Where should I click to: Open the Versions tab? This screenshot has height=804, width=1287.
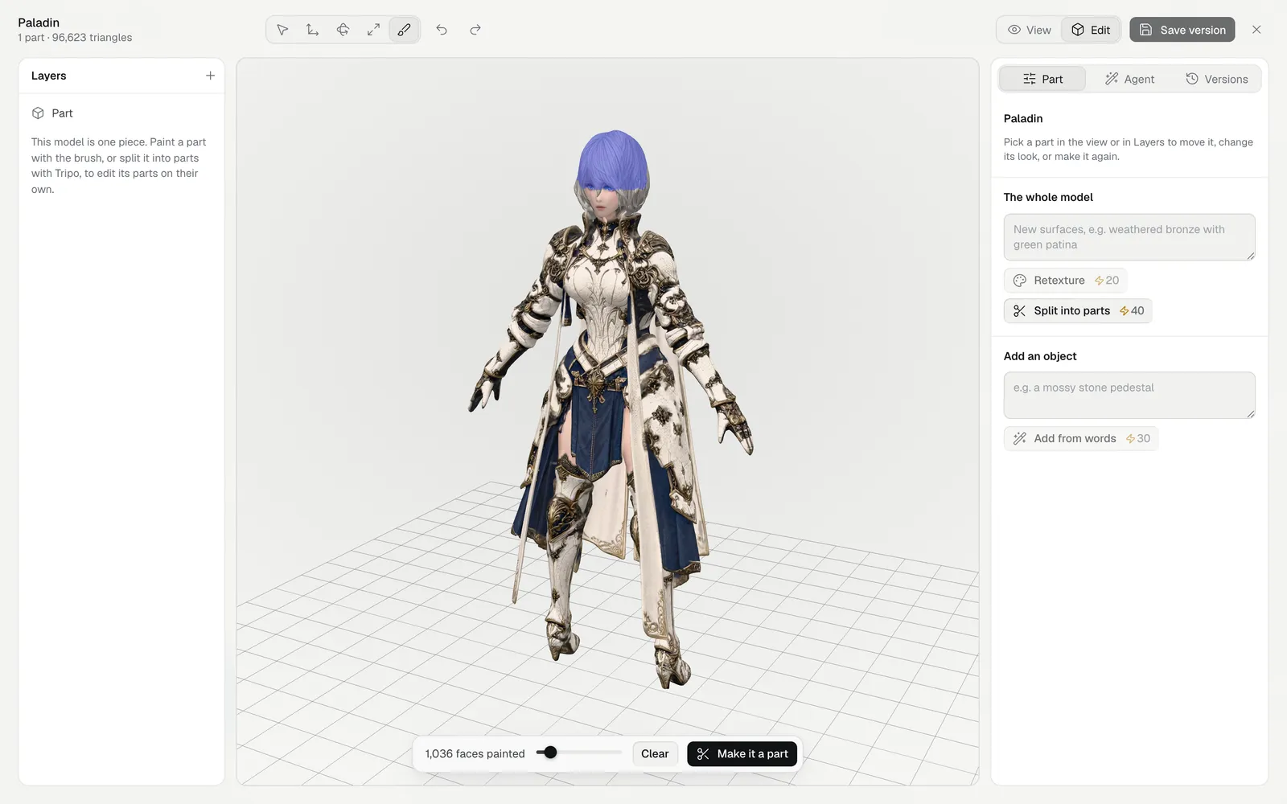pyautogui.click(x=1216, y=79)
